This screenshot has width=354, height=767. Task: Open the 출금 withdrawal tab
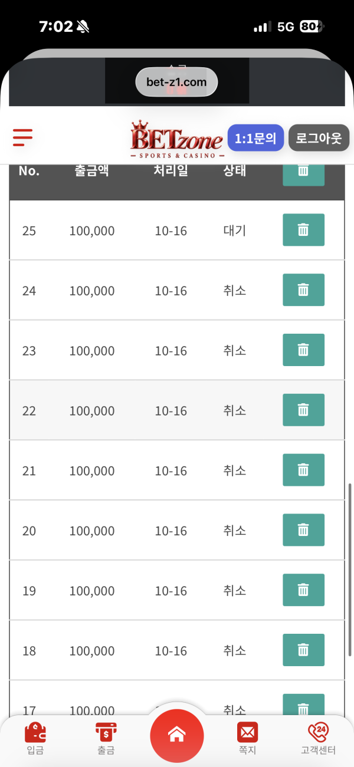[106, 739]
